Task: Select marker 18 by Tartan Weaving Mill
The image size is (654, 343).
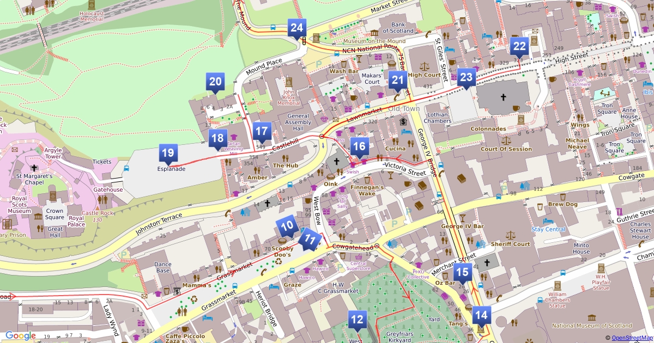Action: click(x=217, y=139)
